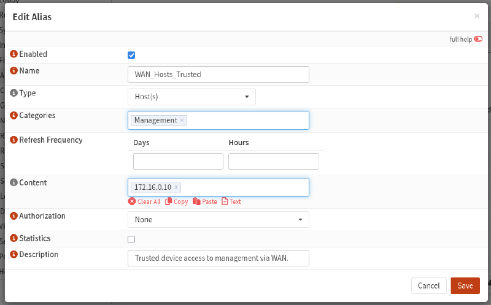Click the info icon next to Categories
491x305 pixels.
click(x=14, y=115)
